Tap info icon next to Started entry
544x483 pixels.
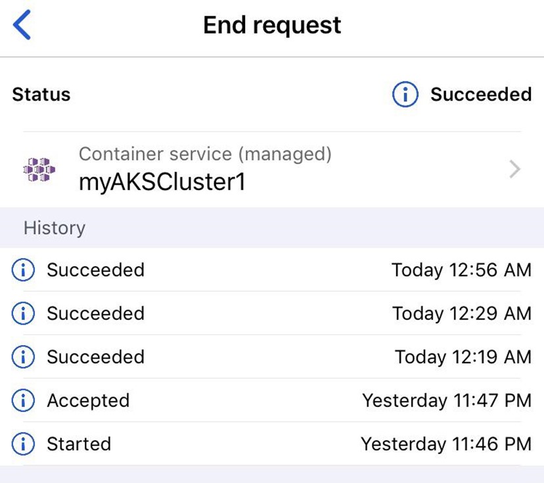[x=23, y=444]
